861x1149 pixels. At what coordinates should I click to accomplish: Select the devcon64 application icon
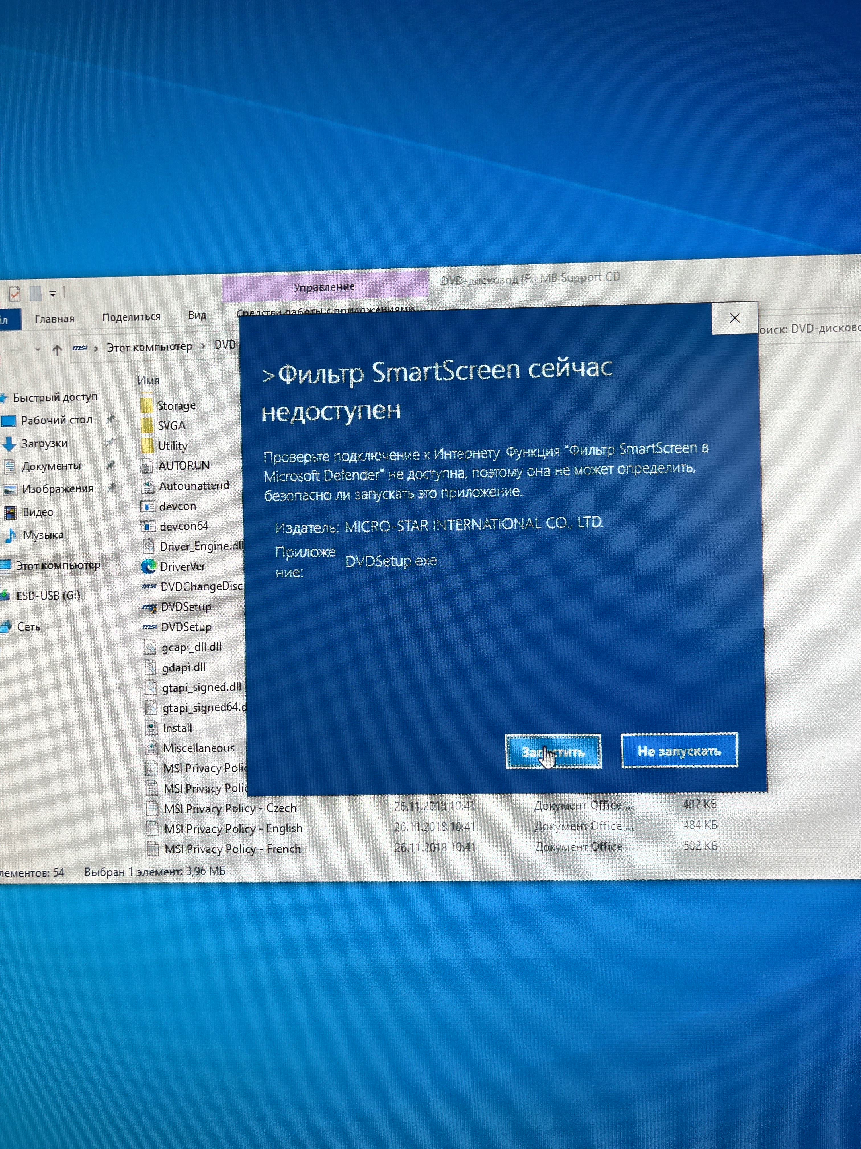pos(148,527)
